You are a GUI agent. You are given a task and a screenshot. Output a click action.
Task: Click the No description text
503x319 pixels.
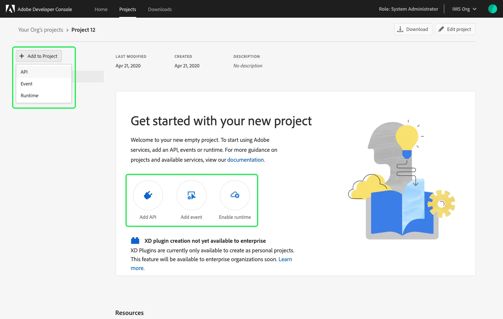tap(248, 66)
